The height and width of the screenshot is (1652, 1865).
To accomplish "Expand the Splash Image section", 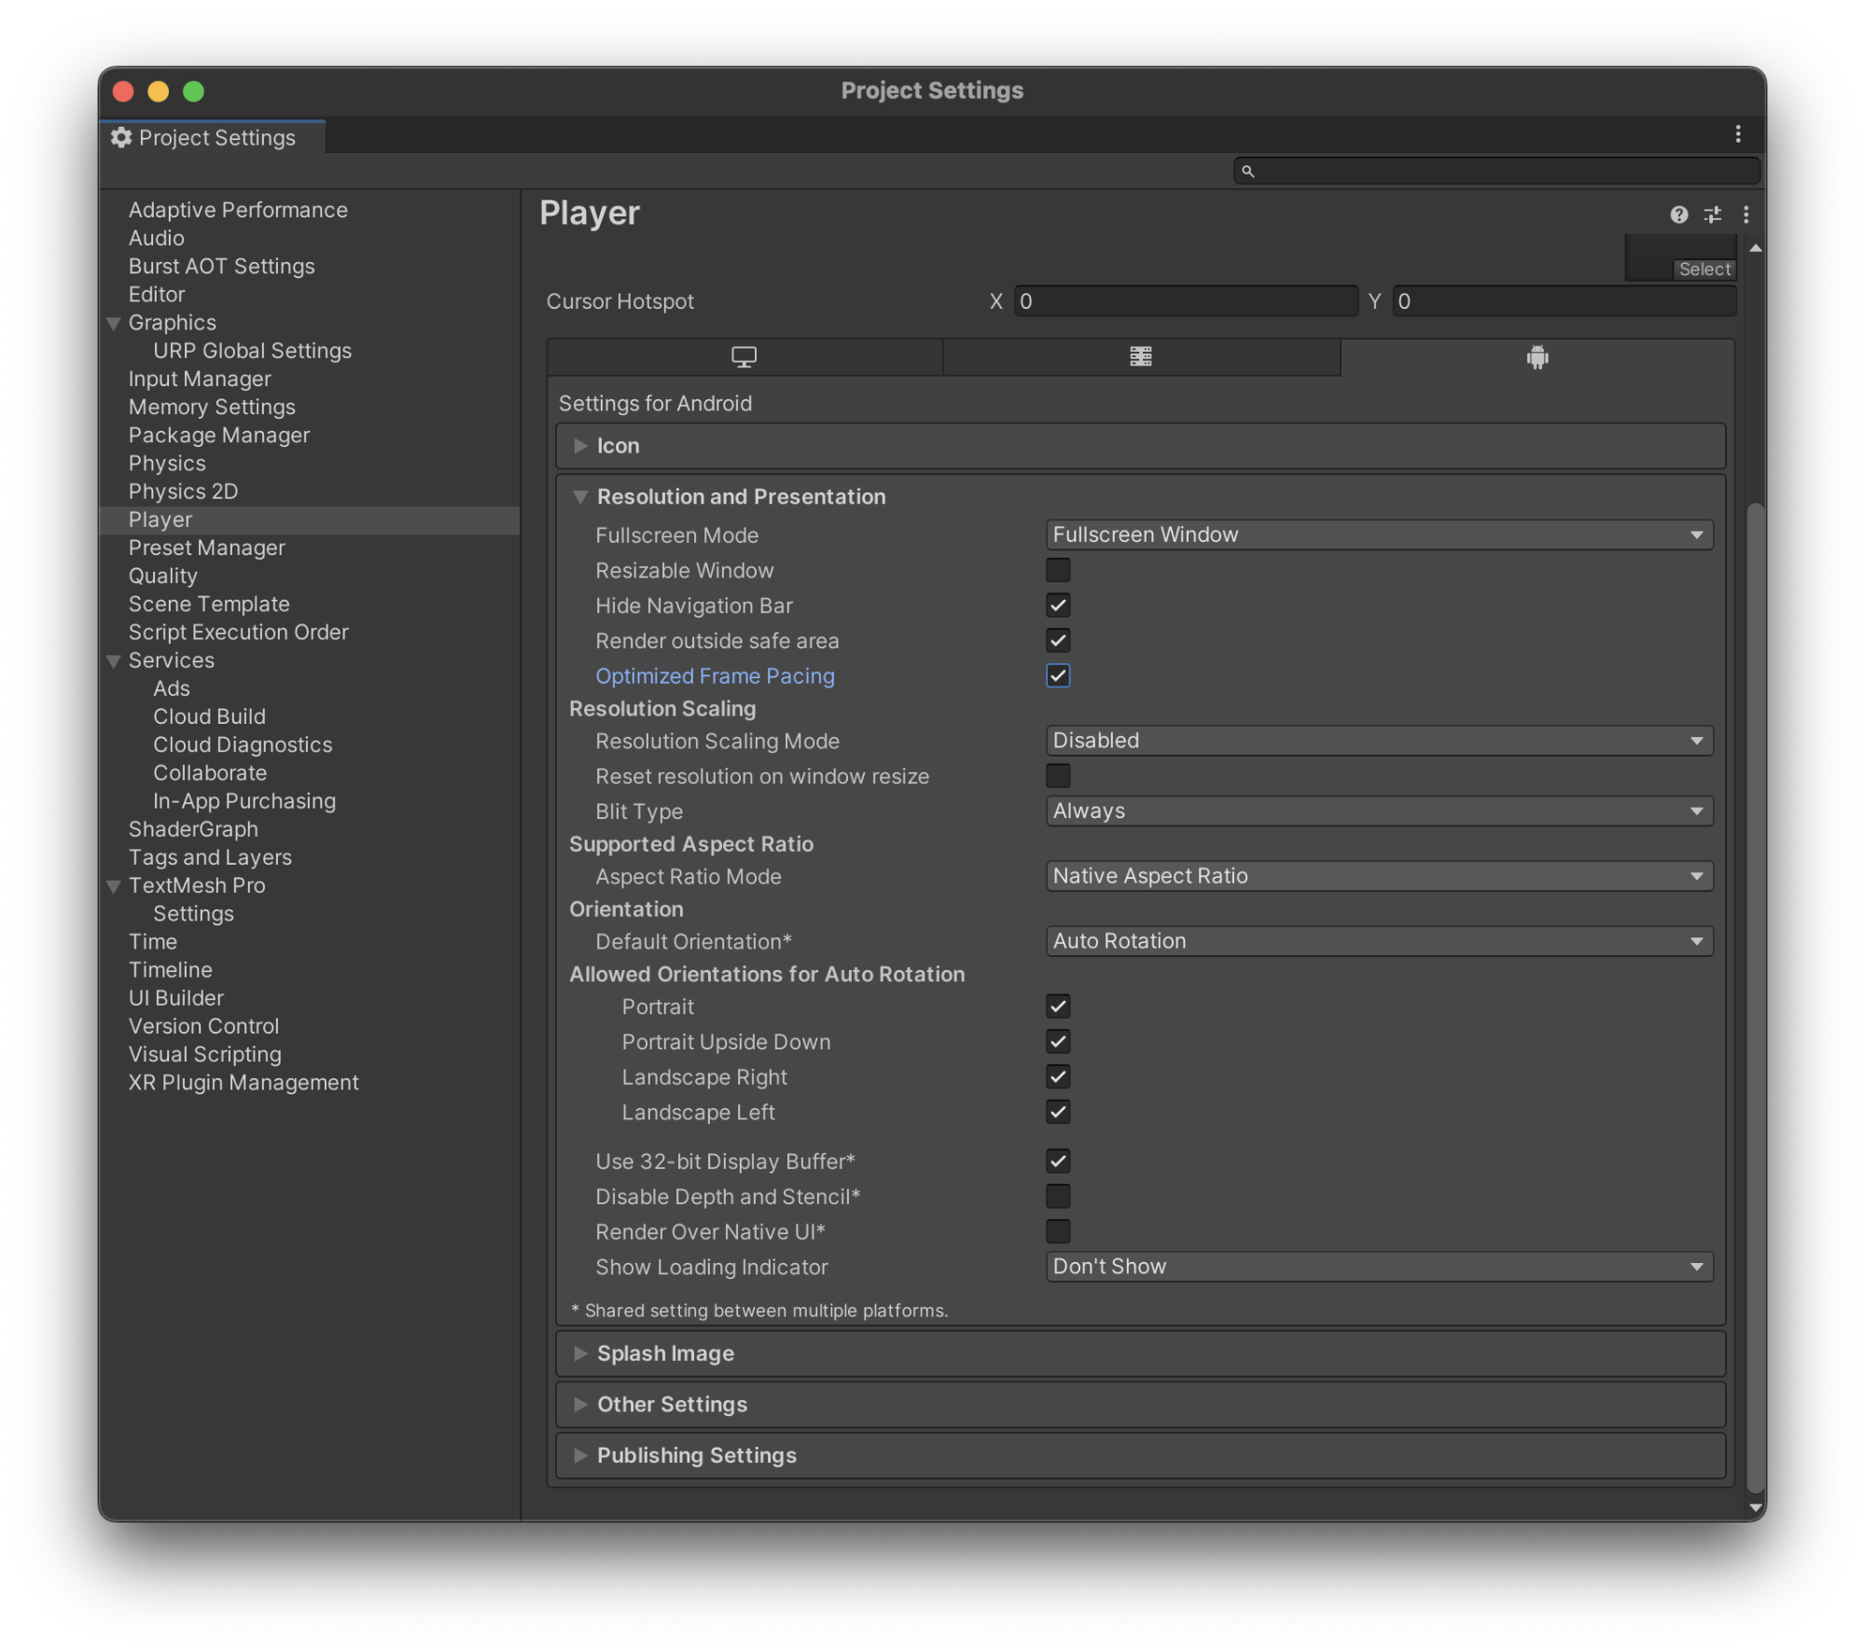I will click(578, 1354).
